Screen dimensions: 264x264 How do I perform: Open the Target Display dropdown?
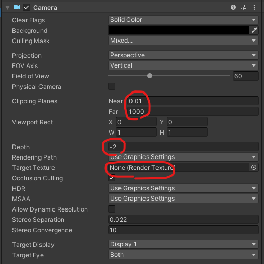[x=183, y=244]
